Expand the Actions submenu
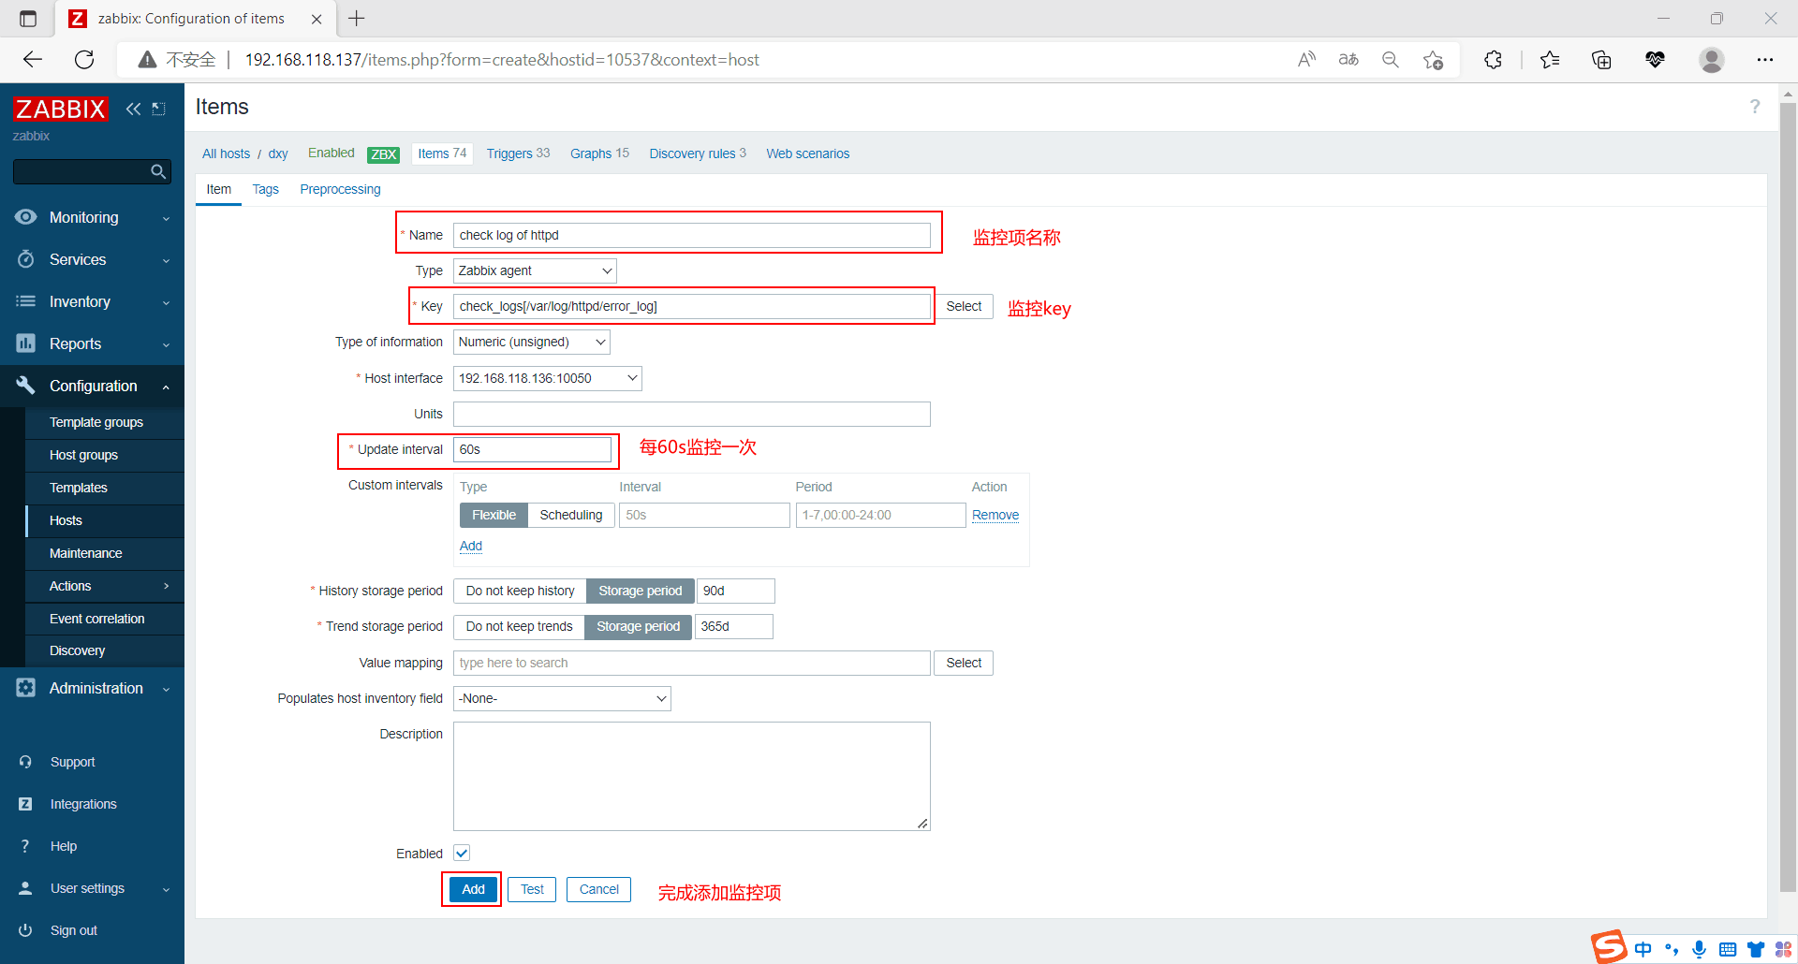This screenshot has width=1798, height=964. pos(105,586)
